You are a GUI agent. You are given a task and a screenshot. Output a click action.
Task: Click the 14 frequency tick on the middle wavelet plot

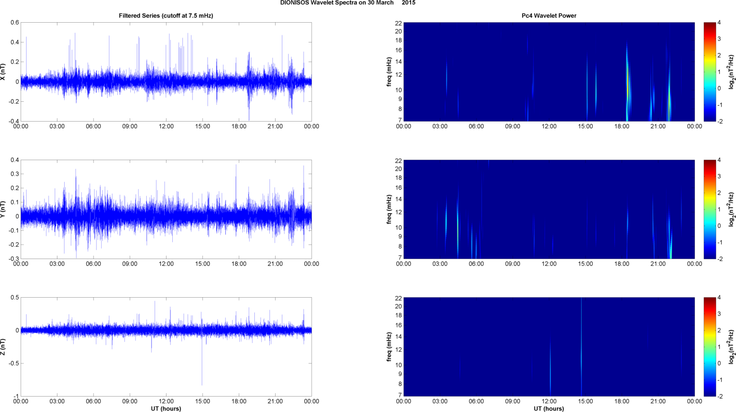point(398,199)
